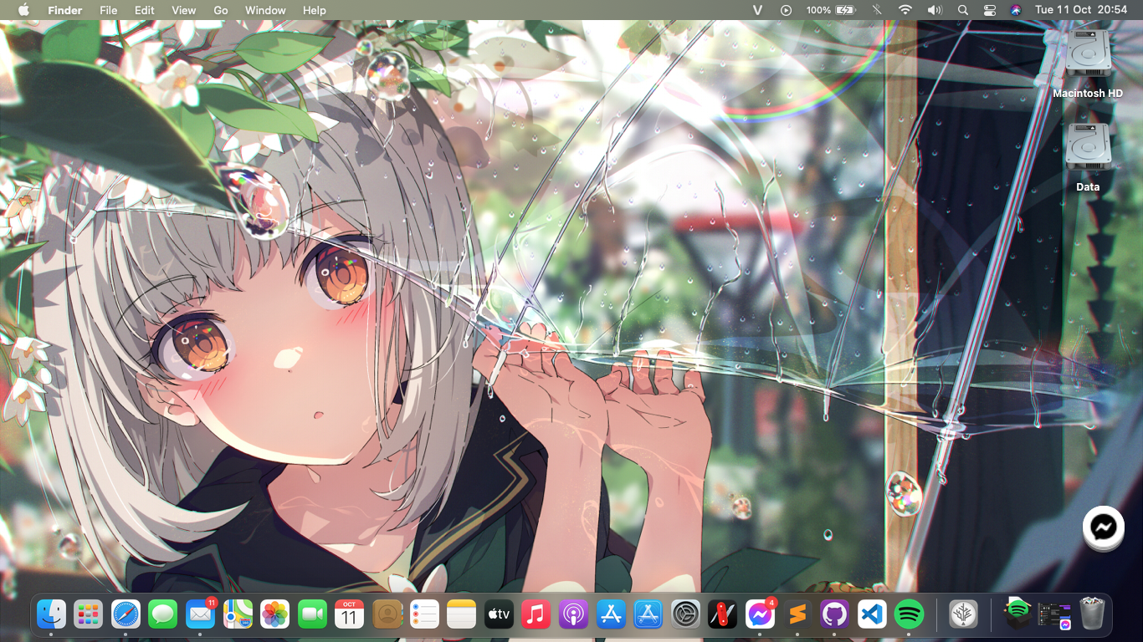Open the floating Messenger chat head
The image size is (1143, 642).
coord(1104,527)
